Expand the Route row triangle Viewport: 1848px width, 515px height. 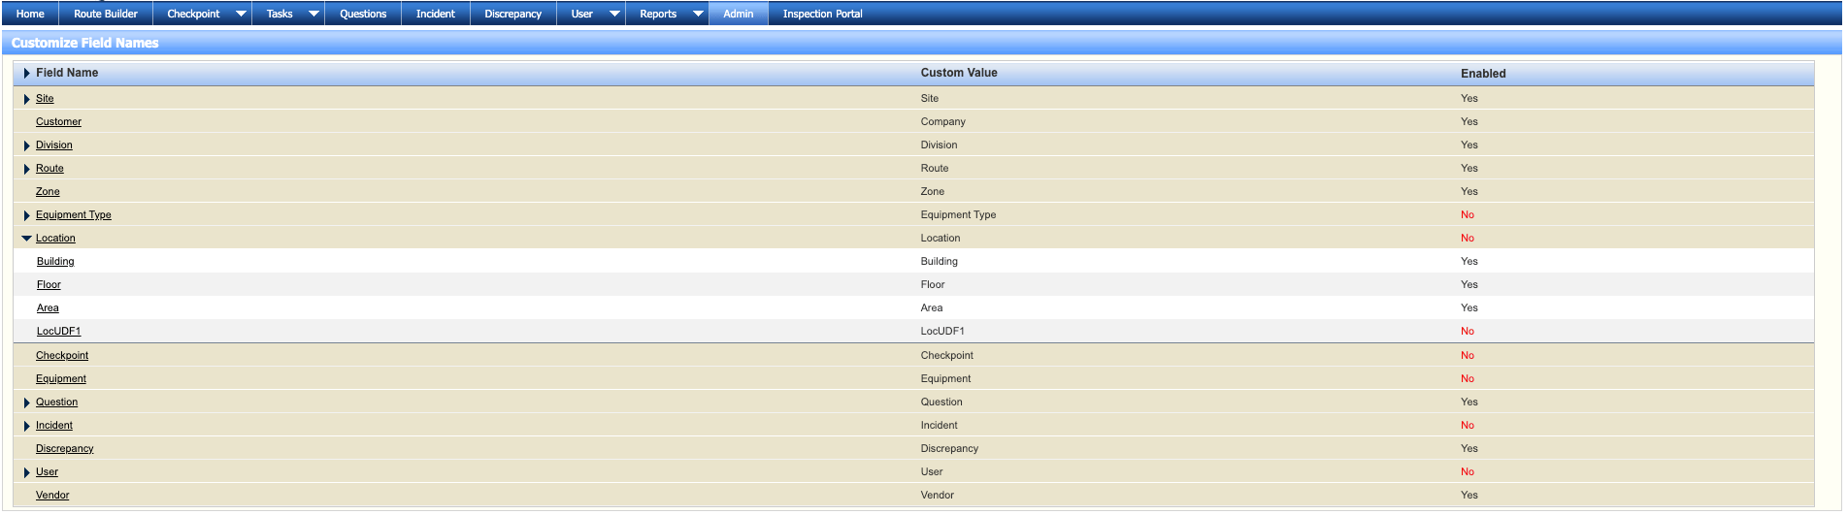27,169
